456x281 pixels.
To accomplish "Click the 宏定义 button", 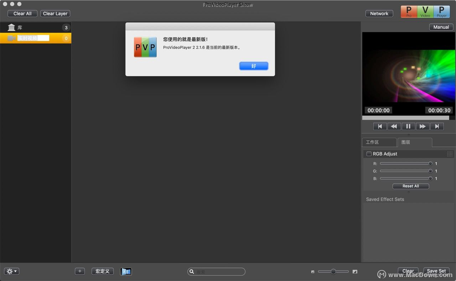I will pyautogui.click(x=103, y=271).
